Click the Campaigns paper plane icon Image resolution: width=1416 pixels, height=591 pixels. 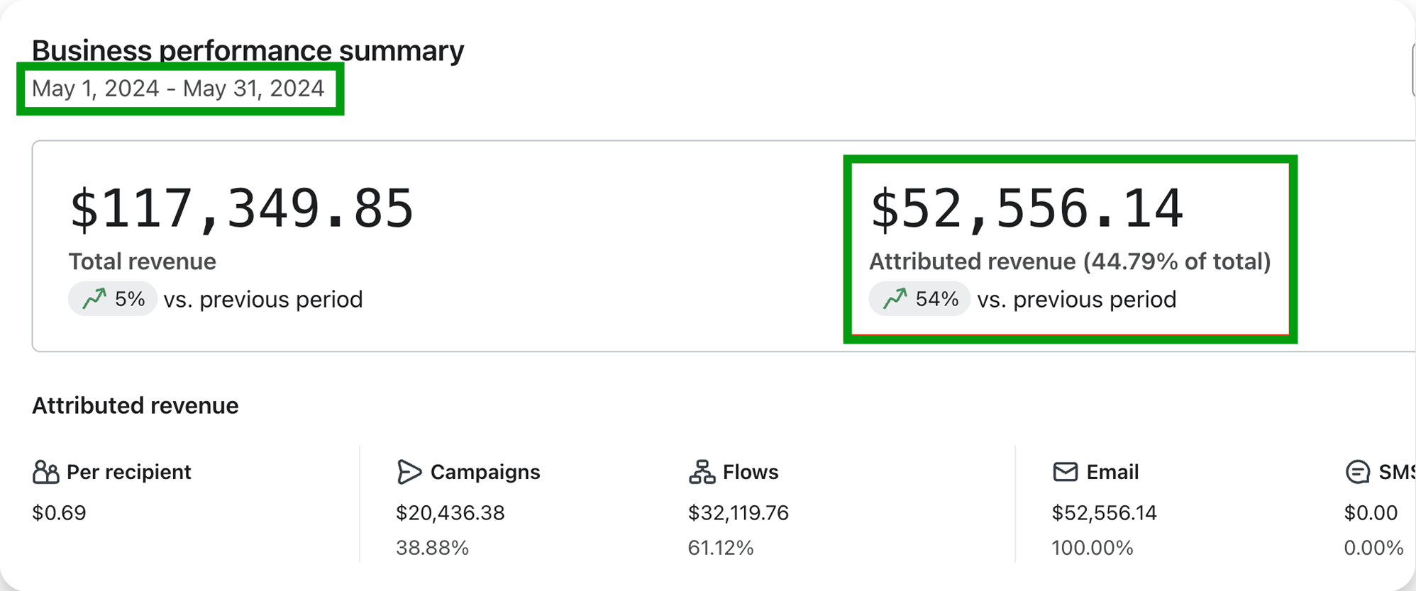click(409, 472)
